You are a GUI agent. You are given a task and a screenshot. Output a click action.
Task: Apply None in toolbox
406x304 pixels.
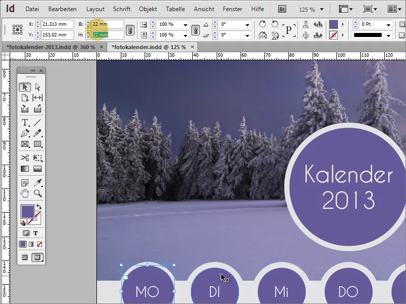[x=40, y=244]
